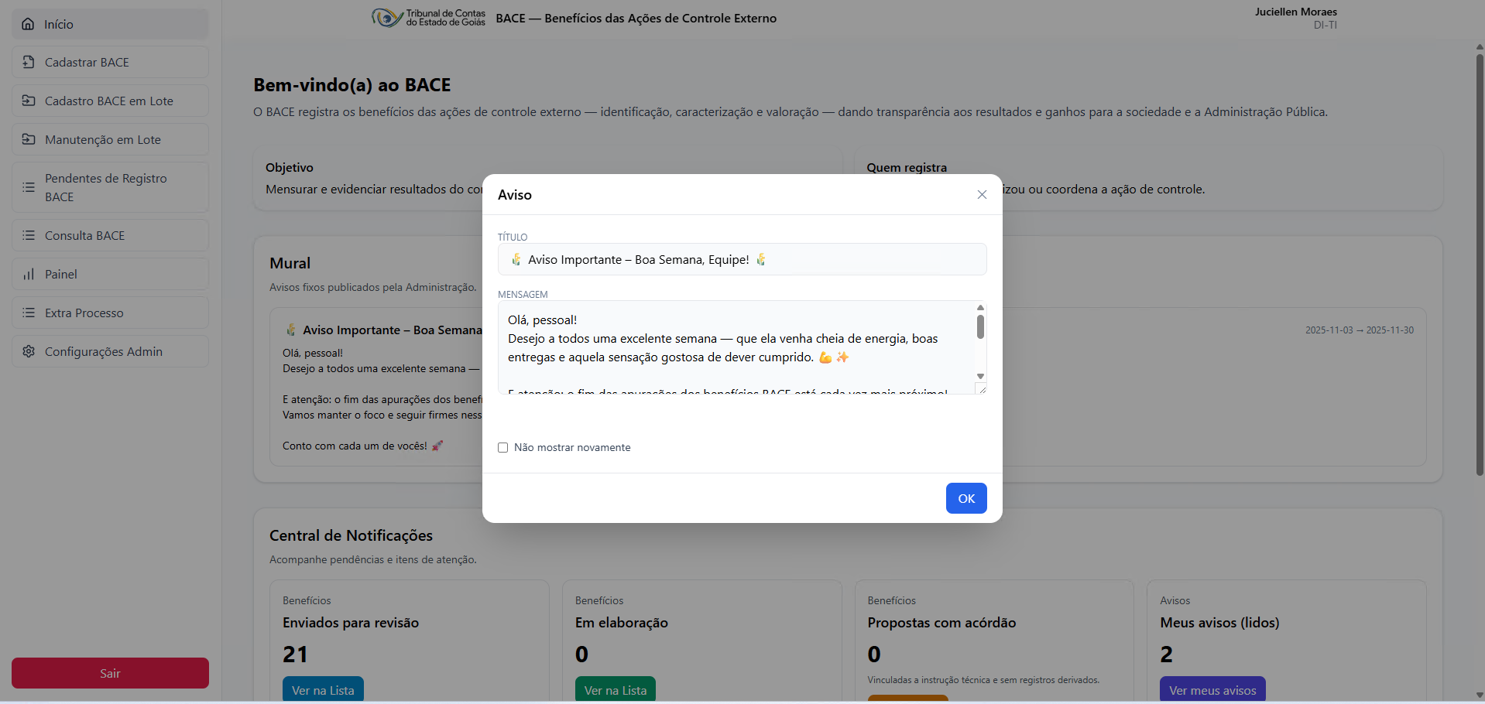The width and height of the screenshot is (1485, 704).
Task: Close the Aviso dialog with the X
Action: 982,195
